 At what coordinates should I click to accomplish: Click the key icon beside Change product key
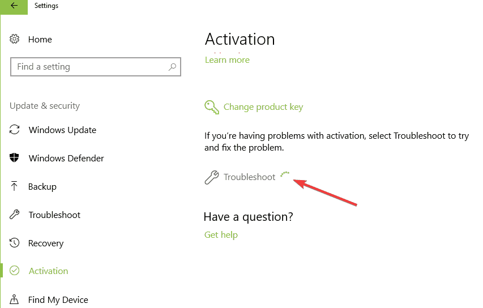[212, 107]
